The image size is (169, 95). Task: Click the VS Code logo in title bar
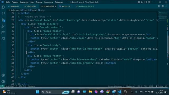[2, 2]
